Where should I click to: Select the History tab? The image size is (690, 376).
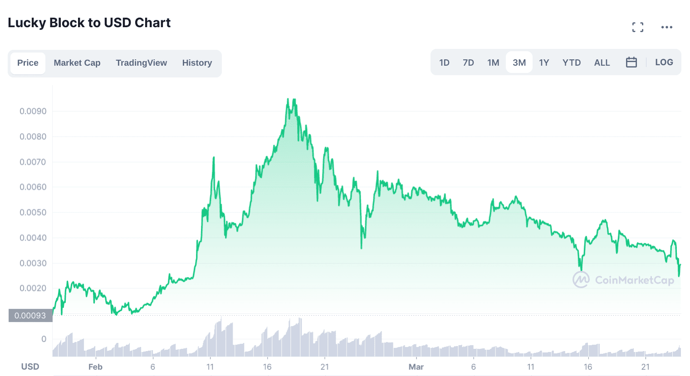[x=197, y=63]
